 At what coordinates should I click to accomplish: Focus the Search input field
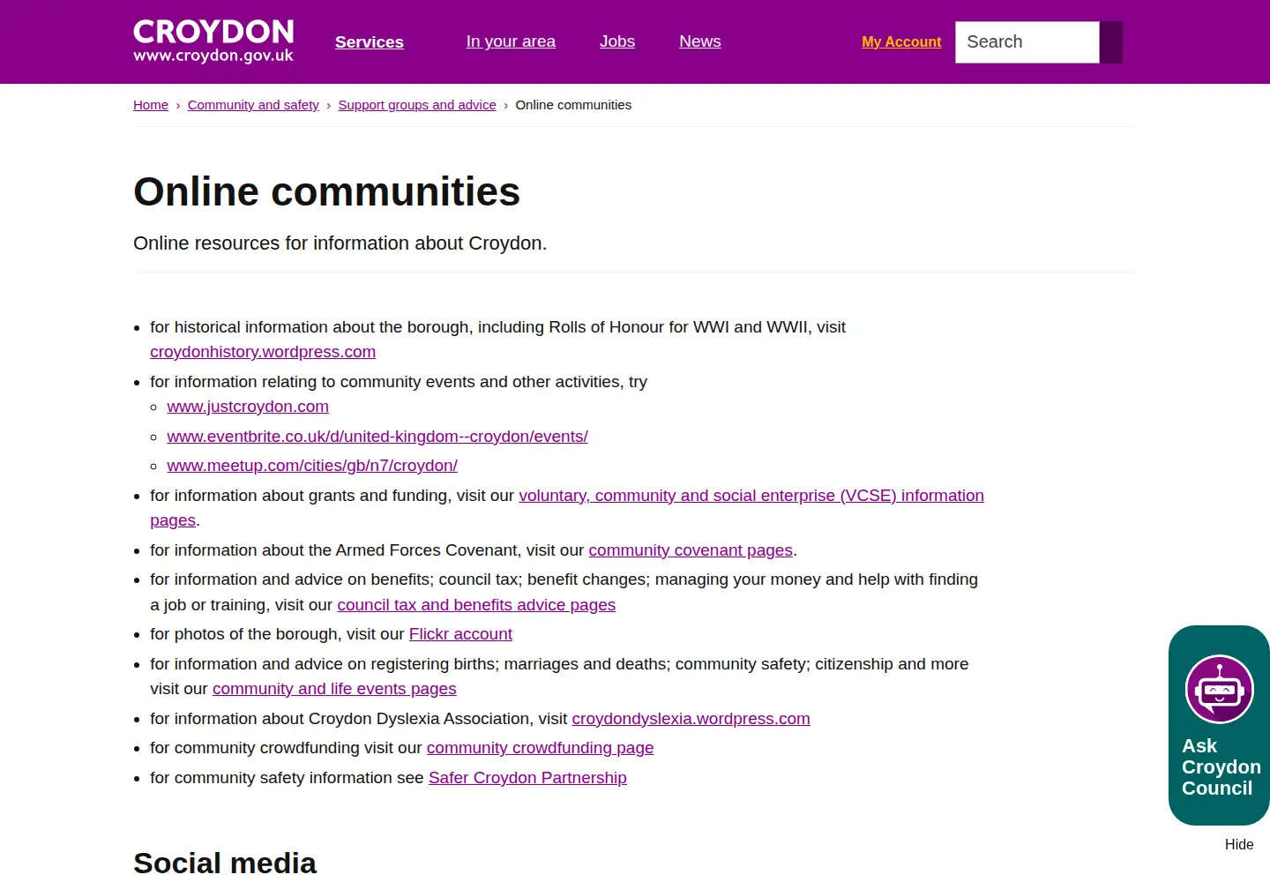[1027, 42]
